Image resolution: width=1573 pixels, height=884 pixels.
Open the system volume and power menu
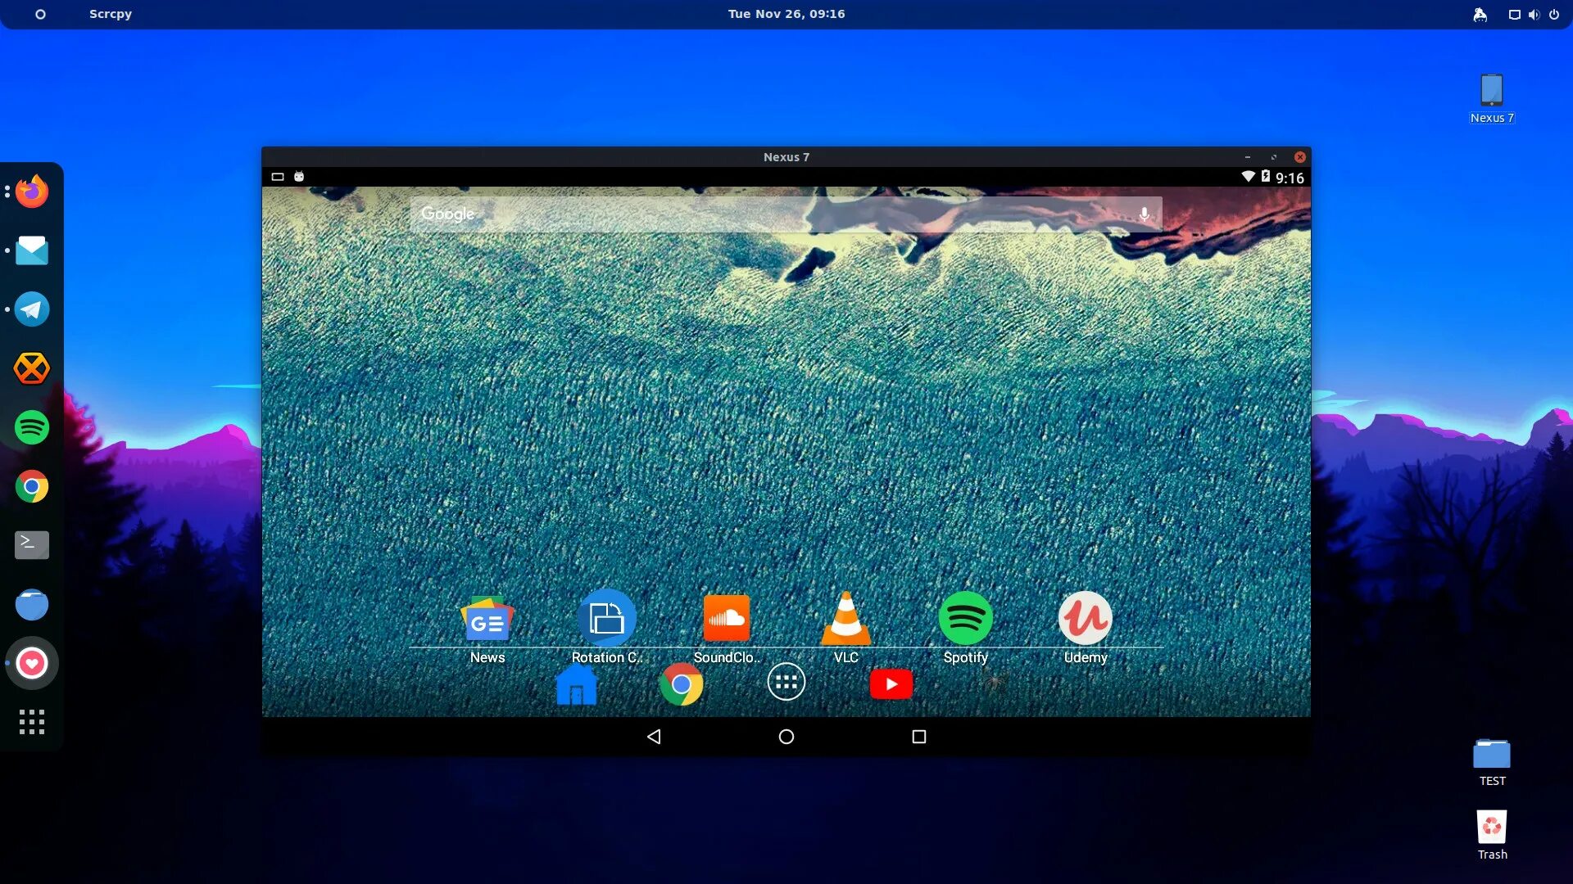coord(1534,14)
